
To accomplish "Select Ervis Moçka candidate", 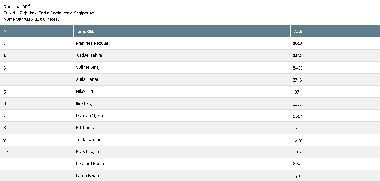I will 87,152.
